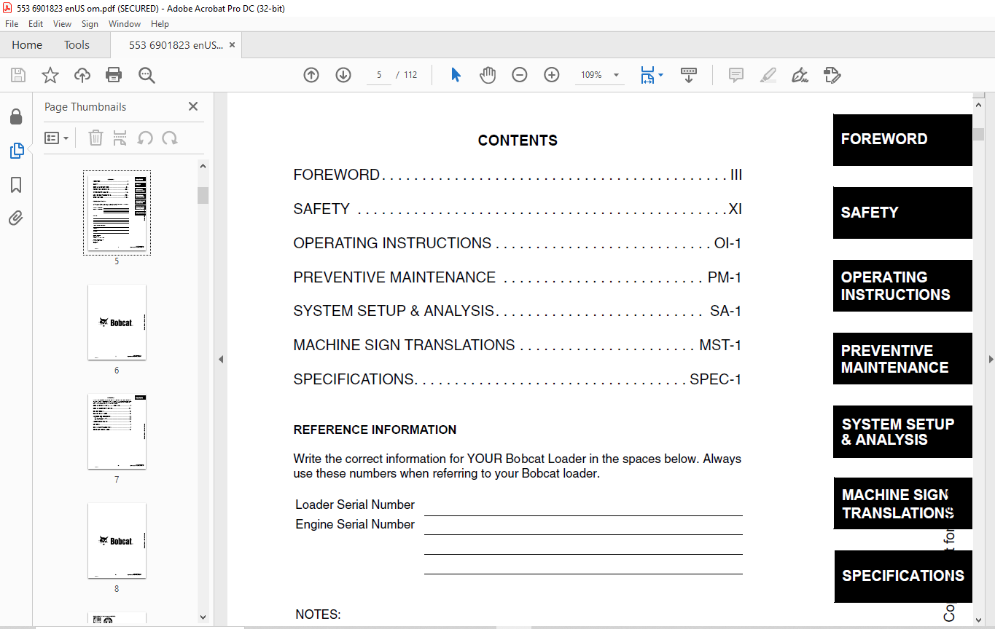The height and width of the screenshot is (629, 995).
Task: Open the Sign document pen tool
Action: [x=800, y=75]
